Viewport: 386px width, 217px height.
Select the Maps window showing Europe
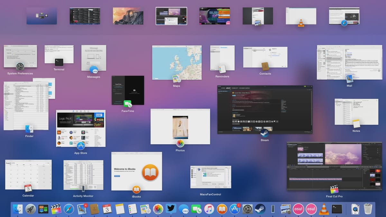click(x=177, y=62)
